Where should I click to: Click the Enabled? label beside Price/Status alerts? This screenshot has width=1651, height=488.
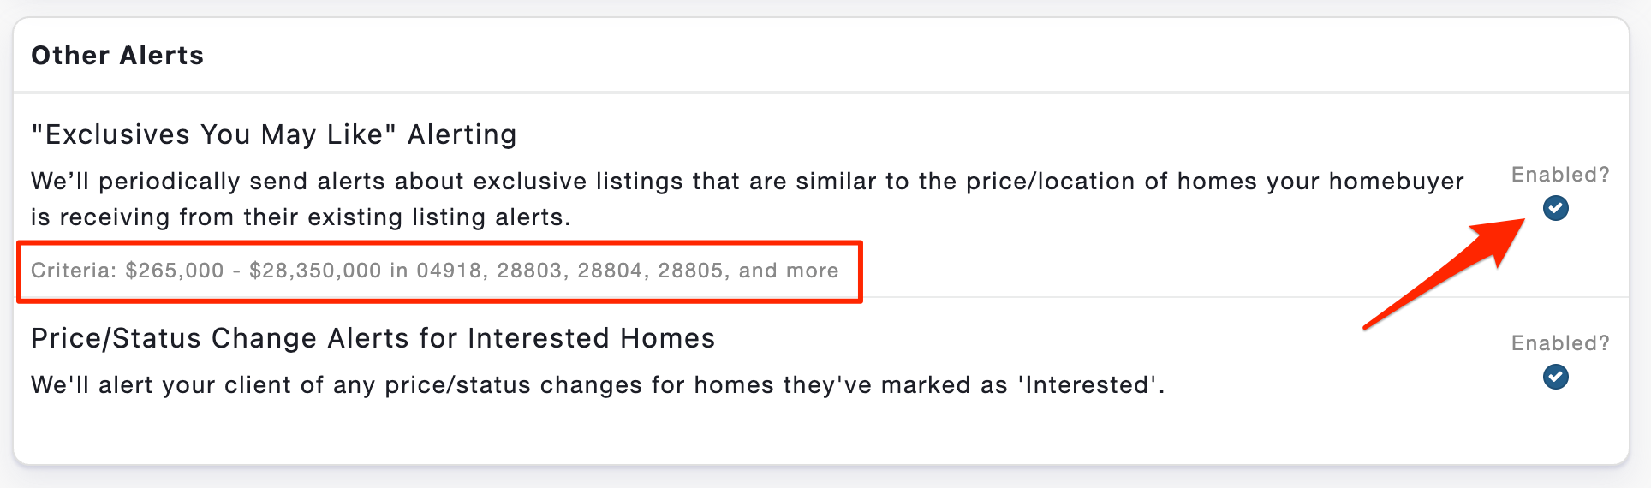pyautogui.click(x=1560, y=343)
